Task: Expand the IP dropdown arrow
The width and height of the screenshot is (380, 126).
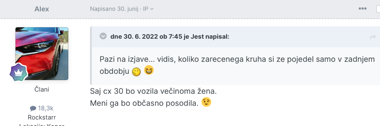Action: (152, 9)
